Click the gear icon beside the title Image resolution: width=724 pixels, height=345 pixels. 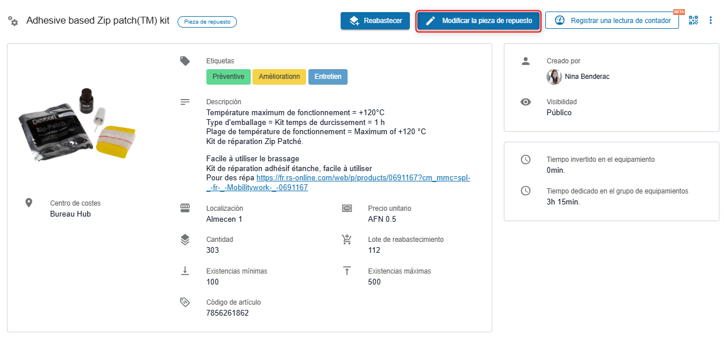point(13,21)
